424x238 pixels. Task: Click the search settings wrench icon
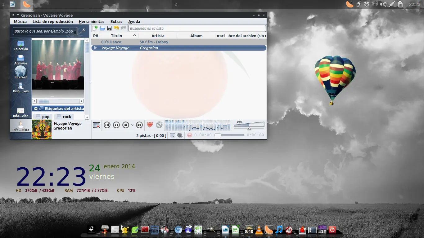point(82,31)
